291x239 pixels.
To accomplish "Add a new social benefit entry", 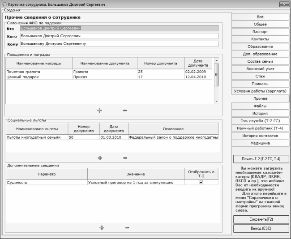I will pos(99,158).
